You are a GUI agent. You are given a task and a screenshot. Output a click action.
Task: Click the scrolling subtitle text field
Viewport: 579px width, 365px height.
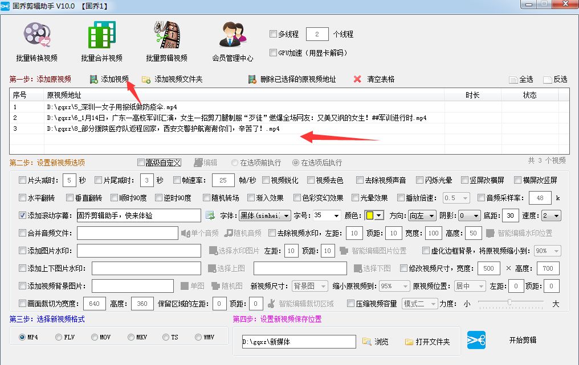(x=139, y=215)
